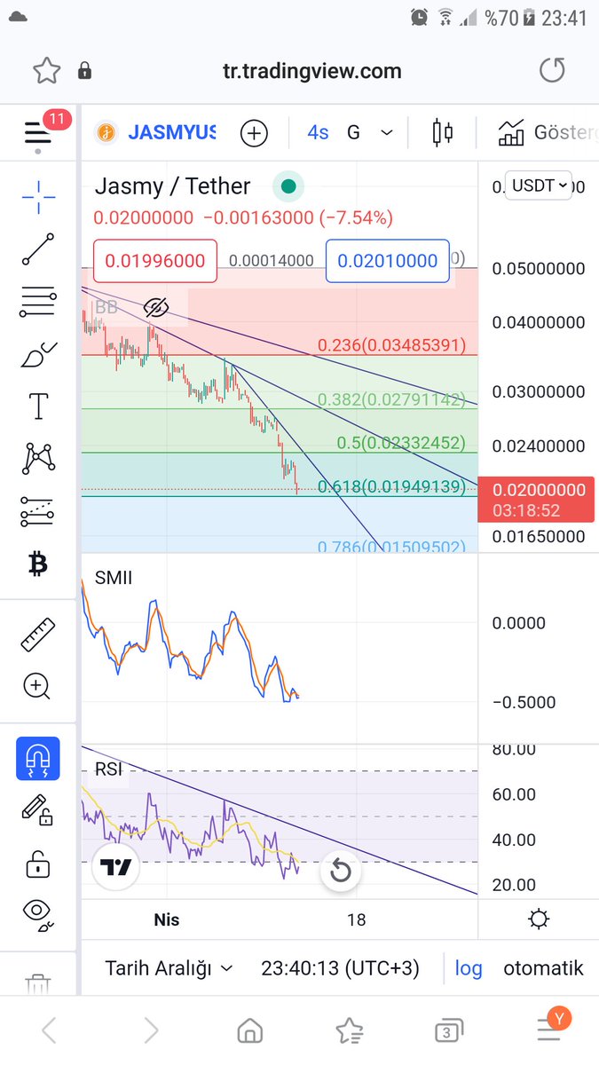Screen dimensions: 599x1065
Task: Open browser bookmarks star-list icon
Action: pyautogui.click(x=350, y=1030)
